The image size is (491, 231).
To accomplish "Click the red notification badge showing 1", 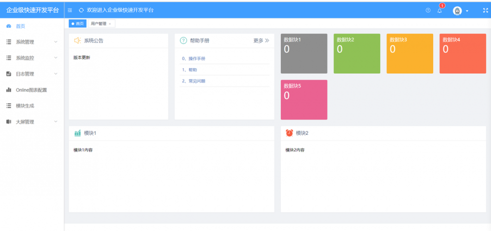I will point(442,5).
